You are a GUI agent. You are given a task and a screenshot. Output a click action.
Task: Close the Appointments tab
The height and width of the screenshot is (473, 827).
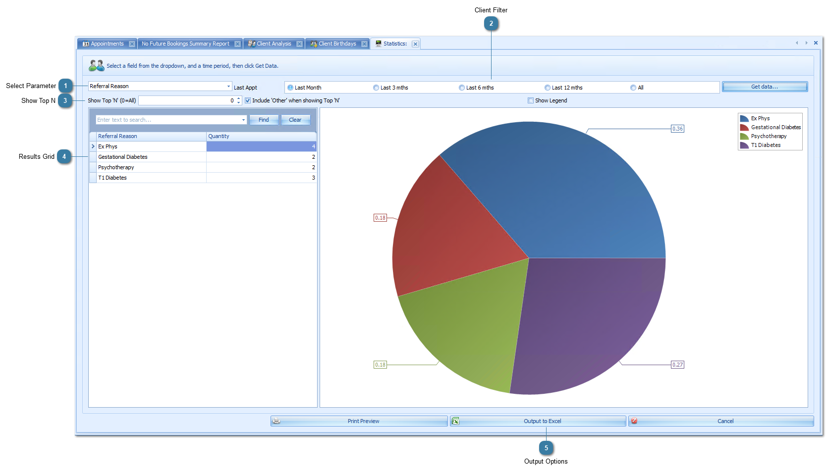pyautogui.click(x=132, y=44)
